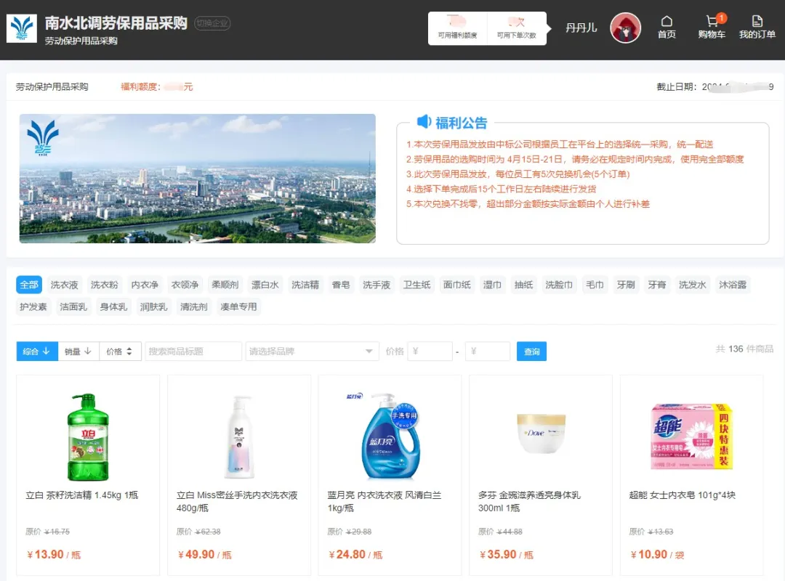Viewport: 785px width, 581px height.
Task: Focus the 搜索商品标题 search field
Action: [193, 352]
